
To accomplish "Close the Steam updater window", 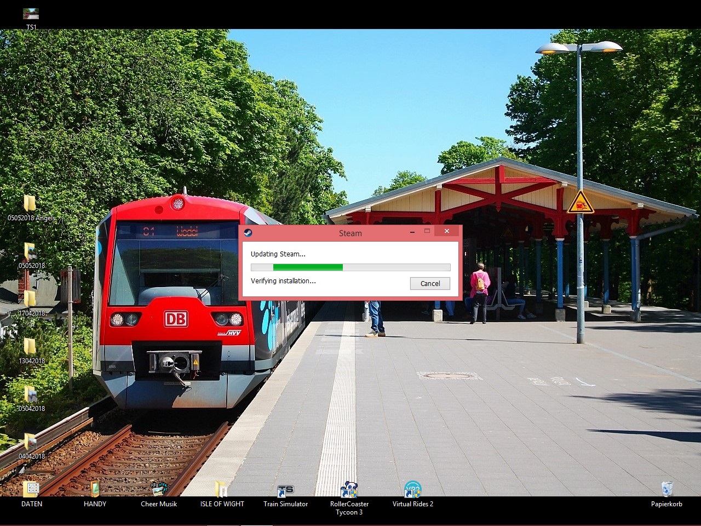I will click(x=447, y=231).
